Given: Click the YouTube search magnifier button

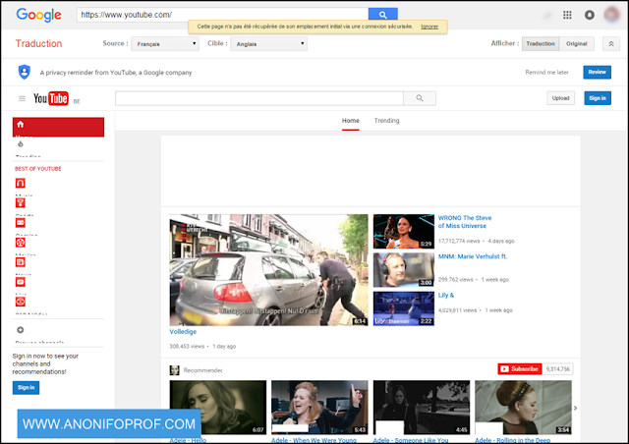Looking at the screenshot, I should click(420, 98).
